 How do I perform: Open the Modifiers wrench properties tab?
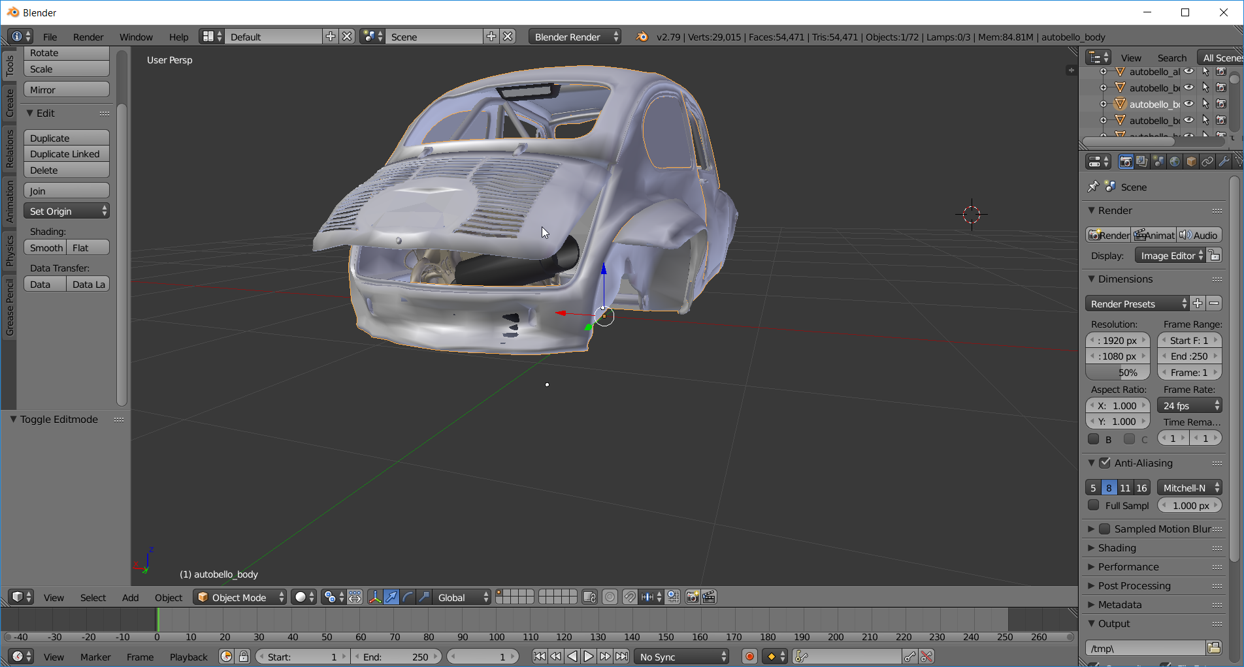point(1224,162)
